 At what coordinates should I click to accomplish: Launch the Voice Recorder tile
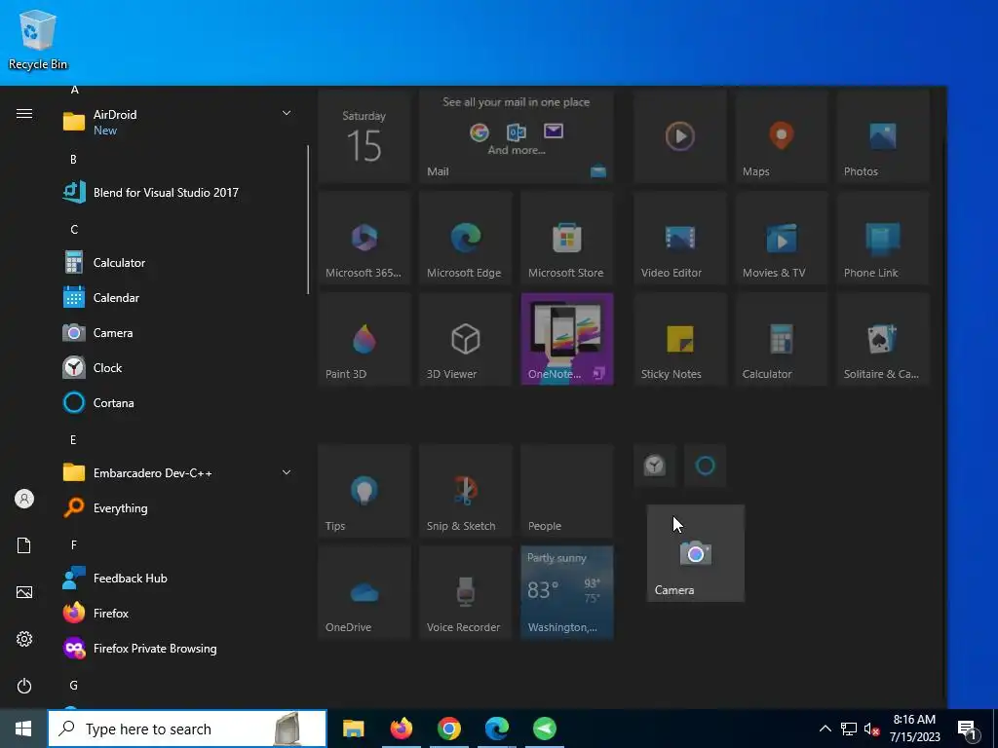(x=465, y=591)
